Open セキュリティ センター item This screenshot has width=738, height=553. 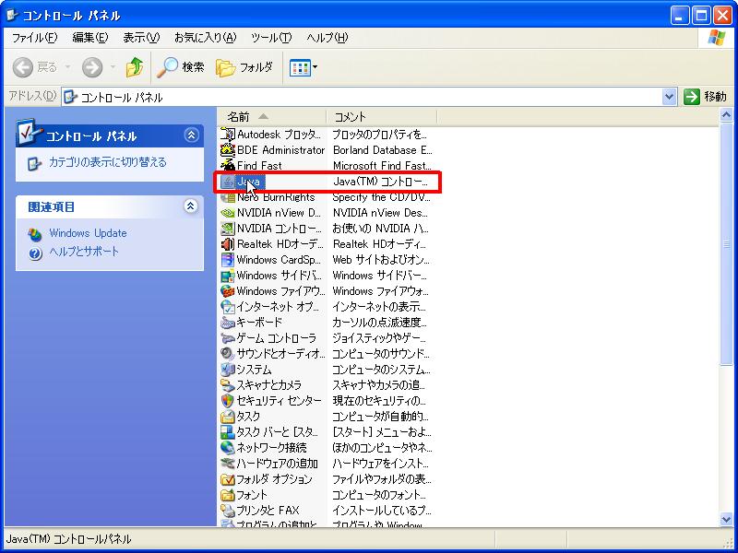coord(279,401)
